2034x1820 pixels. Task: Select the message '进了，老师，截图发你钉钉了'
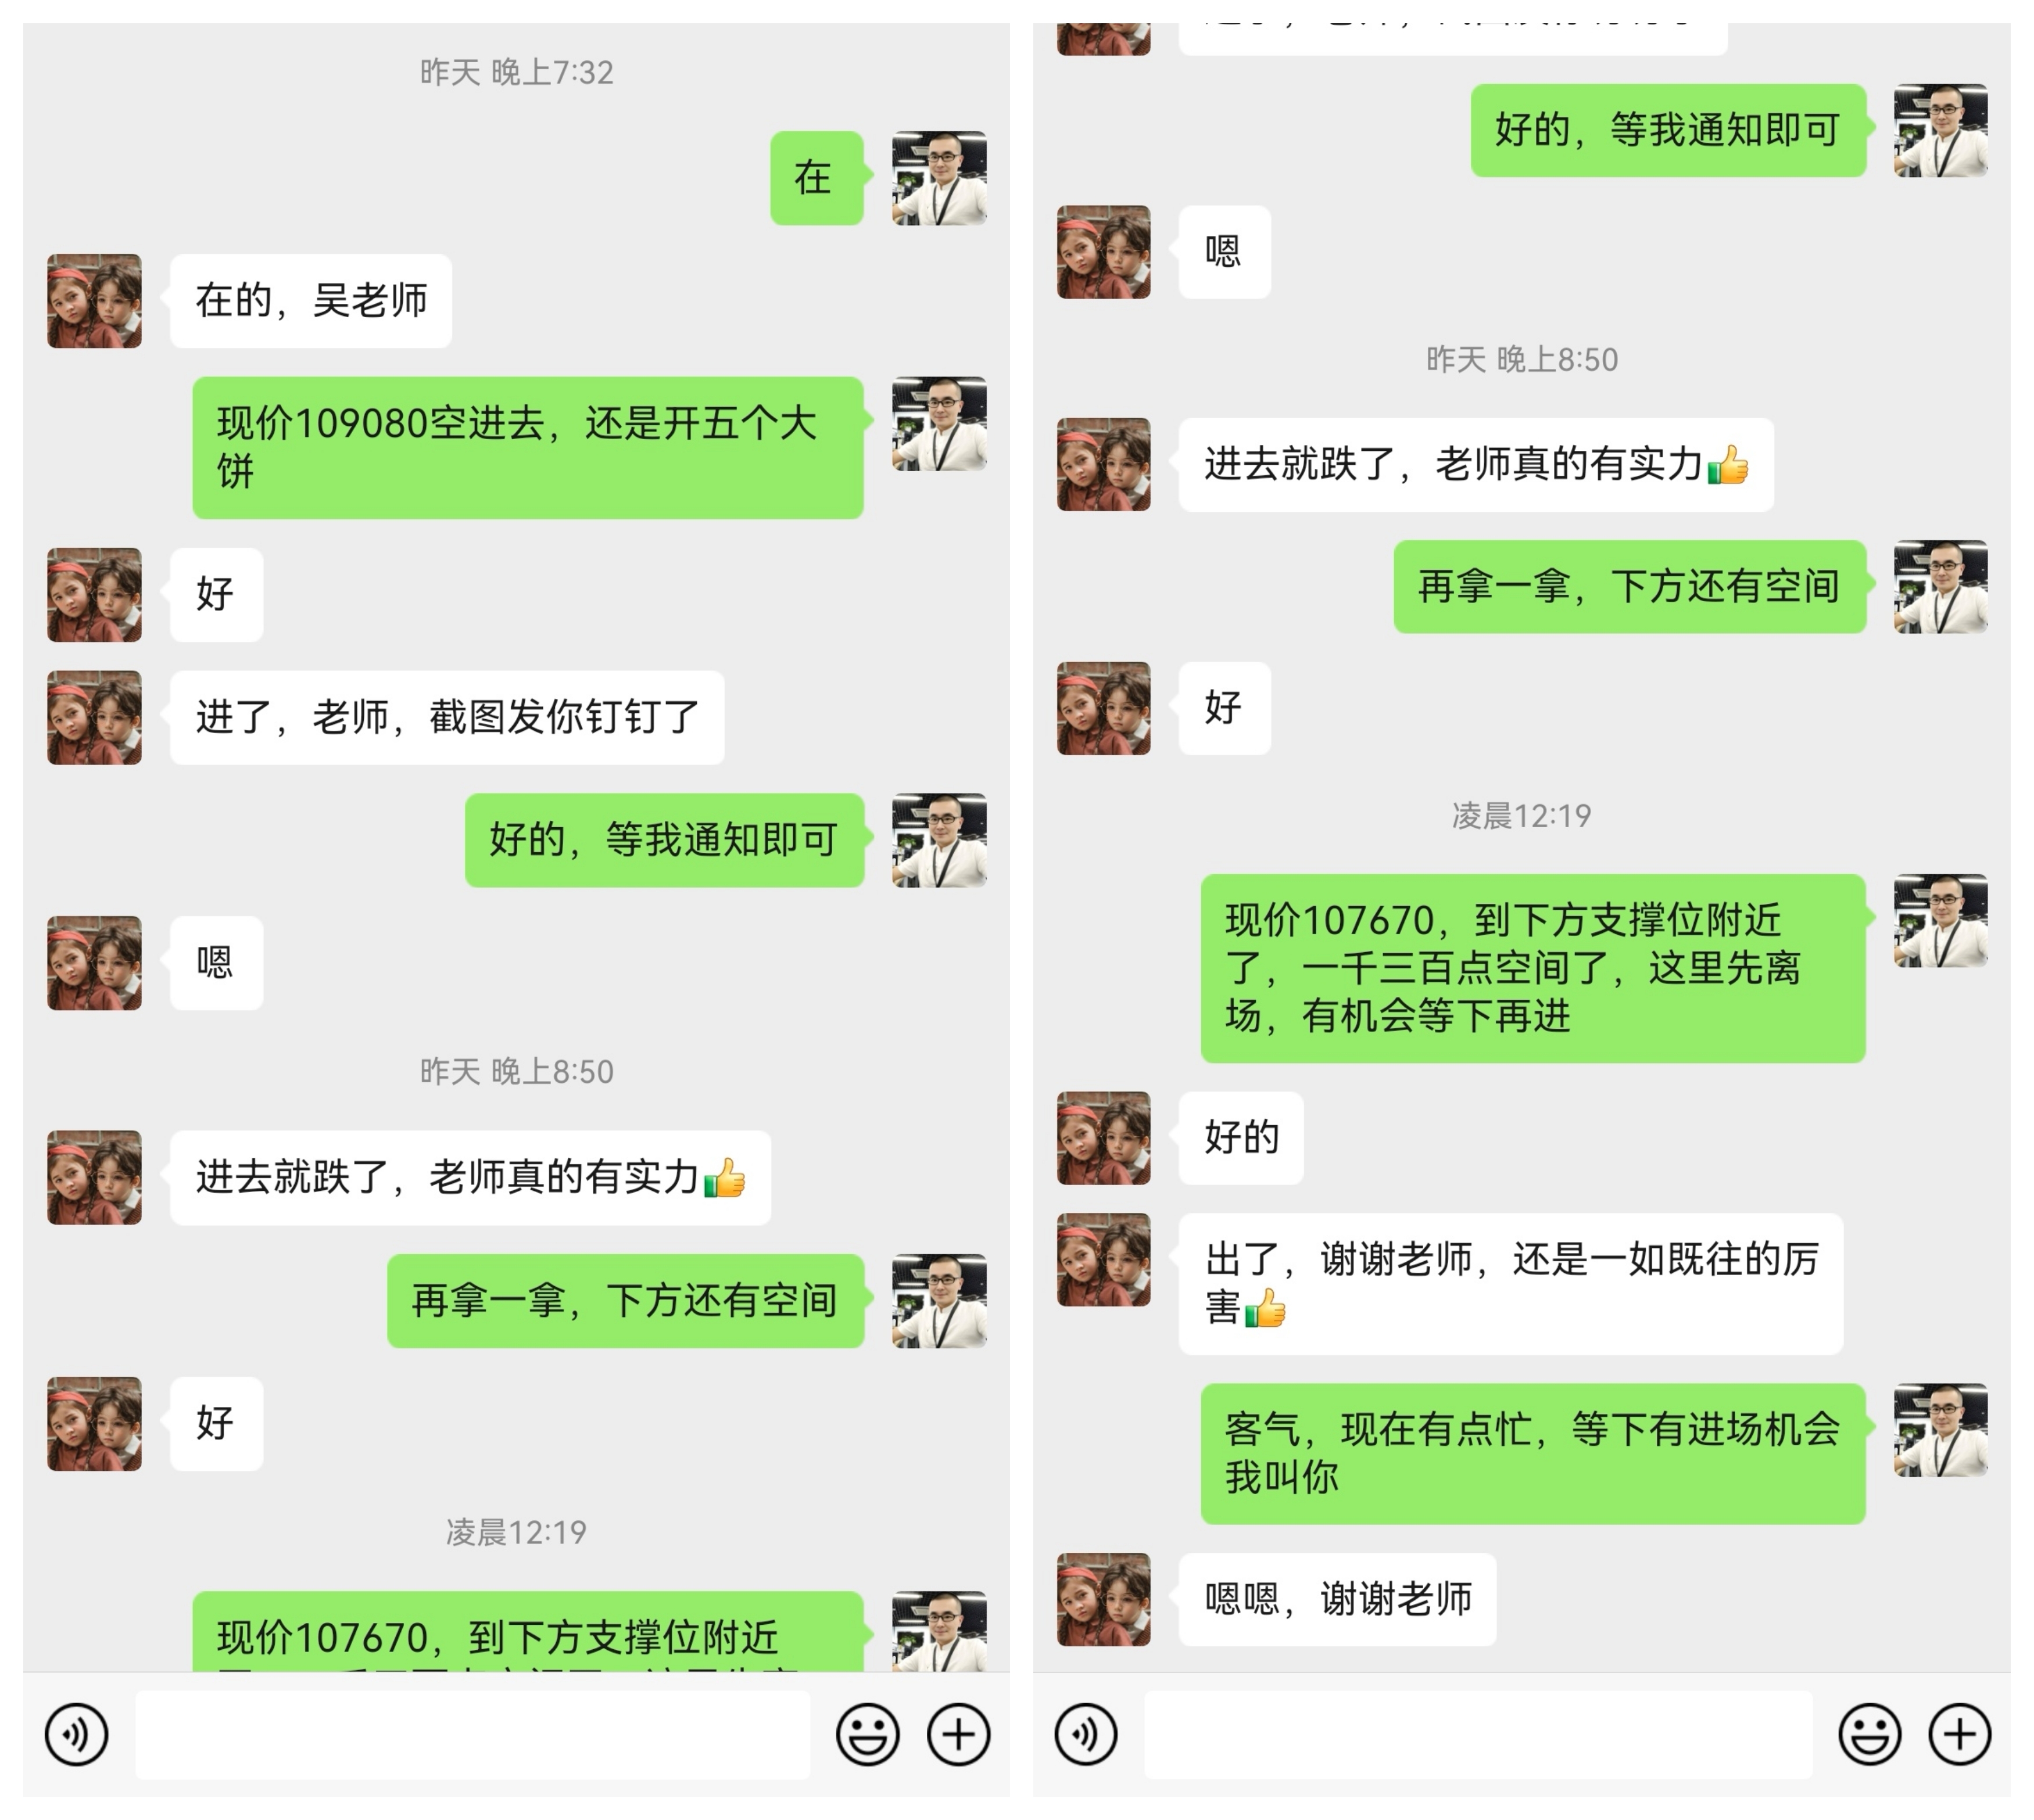(x=447, y=717)
